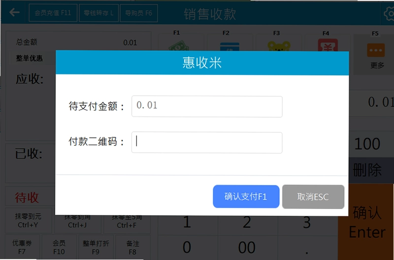394x260 pixels.
Task: Click the 删除 delete key
Action: tap(367, 170)
